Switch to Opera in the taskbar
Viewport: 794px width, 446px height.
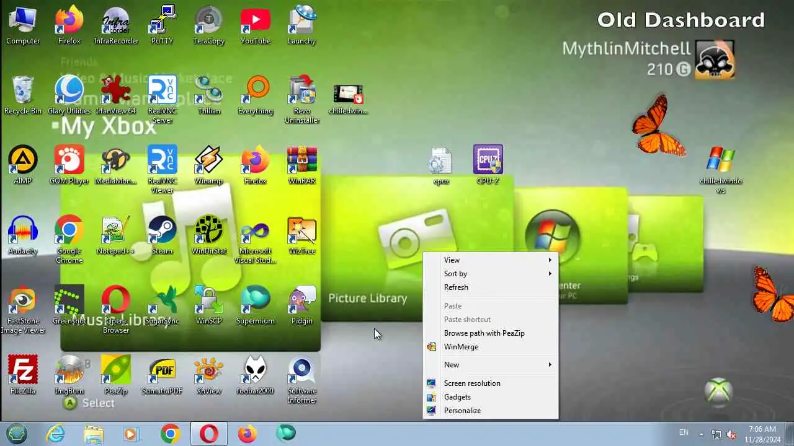coord(208,434)
